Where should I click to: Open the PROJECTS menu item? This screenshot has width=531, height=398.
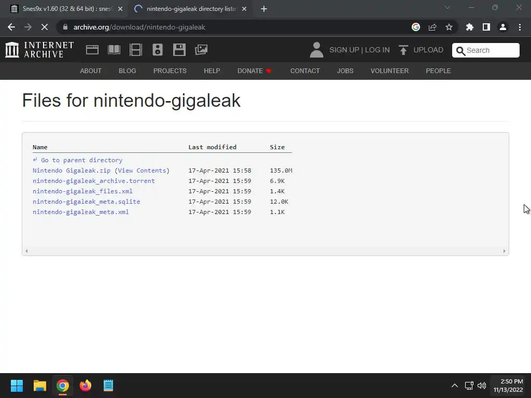pos(170,70)
